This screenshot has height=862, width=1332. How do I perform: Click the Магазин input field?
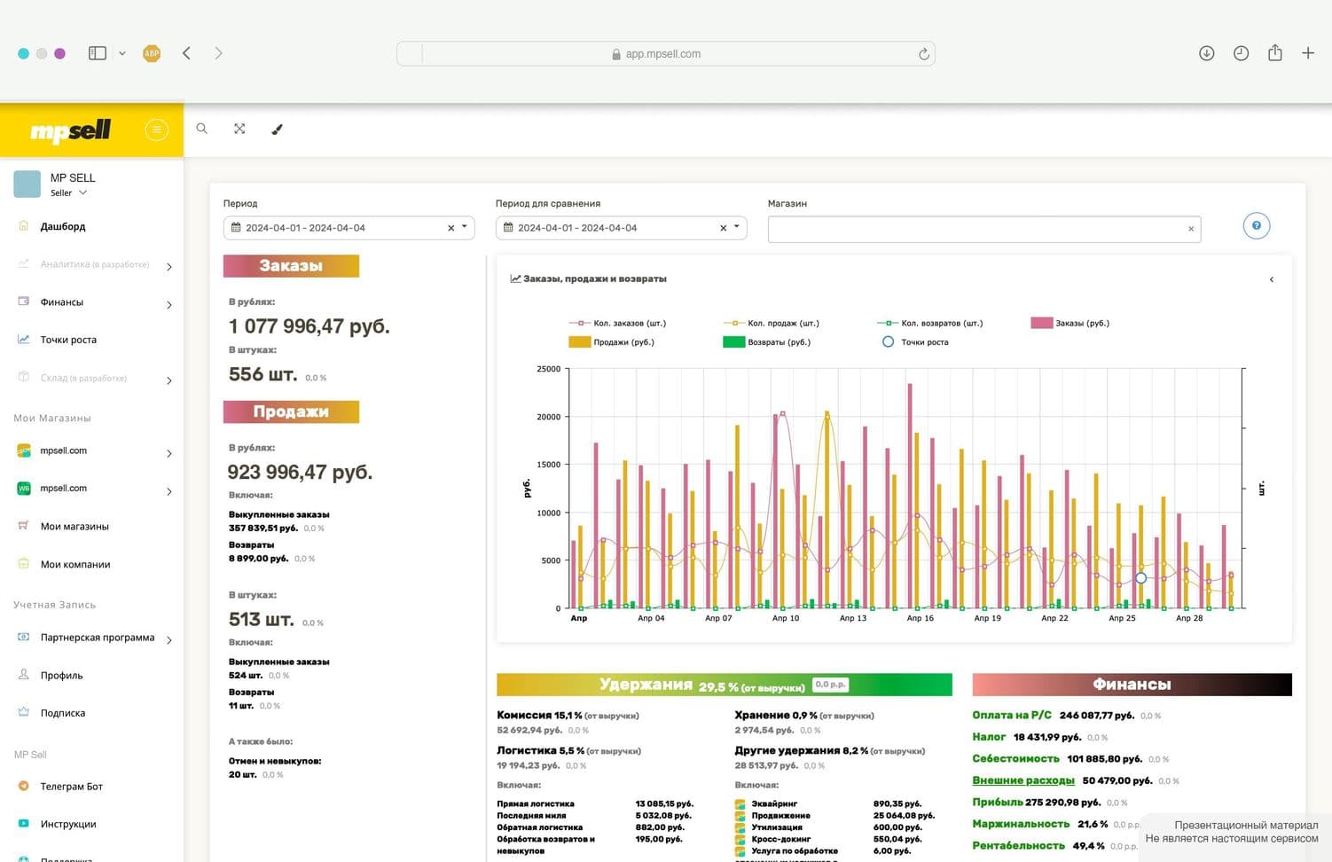[984, 229]
